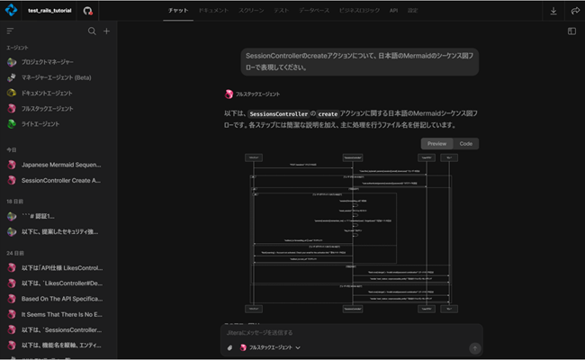Toggle the right side panel icon

pyautogui.click(x=571, y=31)
